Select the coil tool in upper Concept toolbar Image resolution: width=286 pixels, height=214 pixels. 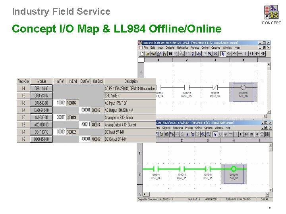[229, 53]
